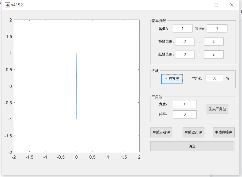Click the 生成白噪声 button
242x177 pixels.
pos(224,132)
